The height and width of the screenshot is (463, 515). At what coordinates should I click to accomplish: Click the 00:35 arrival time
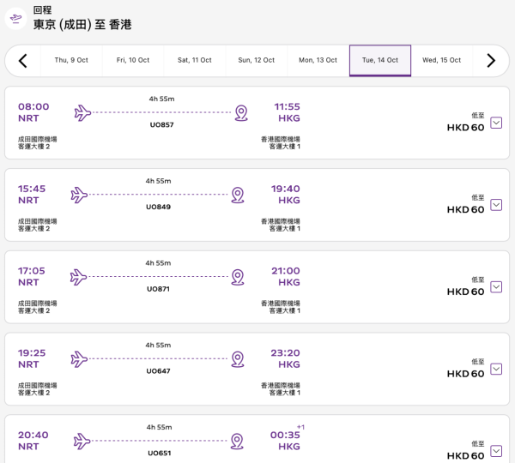[285, 435]
